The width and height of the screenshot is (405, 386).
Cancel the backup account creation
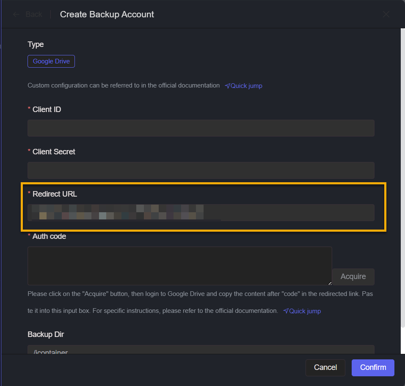325,367
